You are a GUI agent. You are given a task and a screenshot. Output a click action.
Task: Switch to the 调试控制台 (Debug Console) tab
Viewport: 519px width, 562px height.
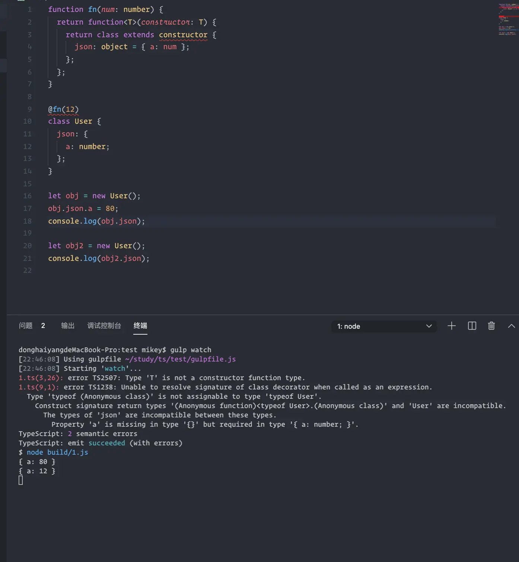[x=104, y=326]
